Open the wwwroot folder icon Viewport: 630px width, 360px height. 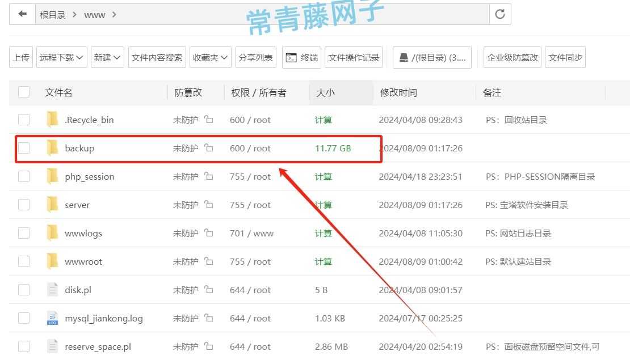52,261
